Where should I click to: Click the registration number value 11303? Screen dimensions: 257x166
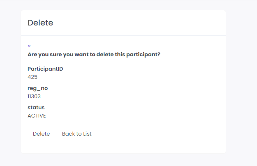coord(34,96)
